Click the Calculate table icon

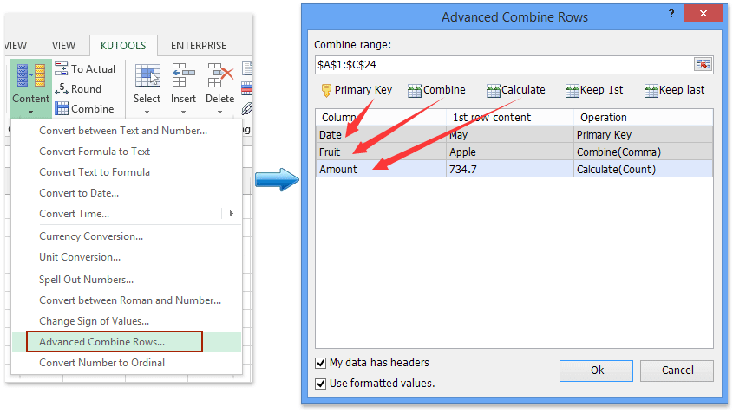click(x=494, y=91)
